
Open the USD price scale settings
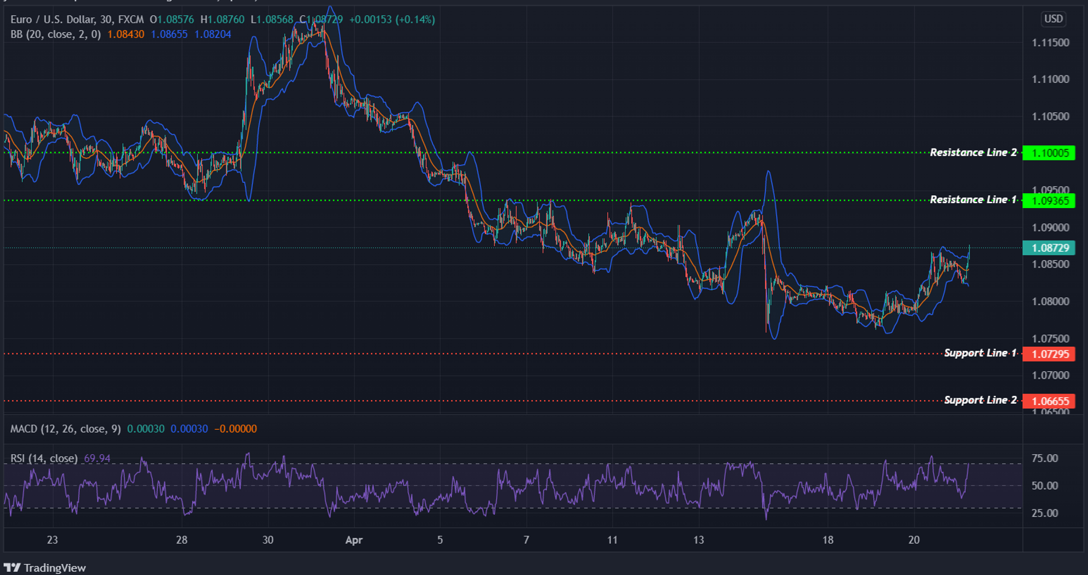(x=1052, y=19)
